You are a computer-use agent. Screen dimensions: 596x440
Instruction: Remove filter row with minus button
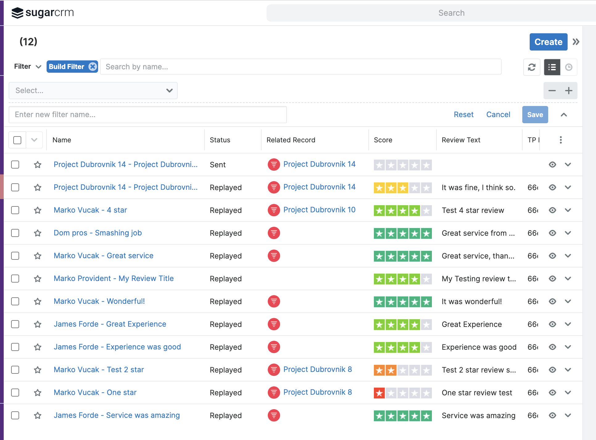552,91
